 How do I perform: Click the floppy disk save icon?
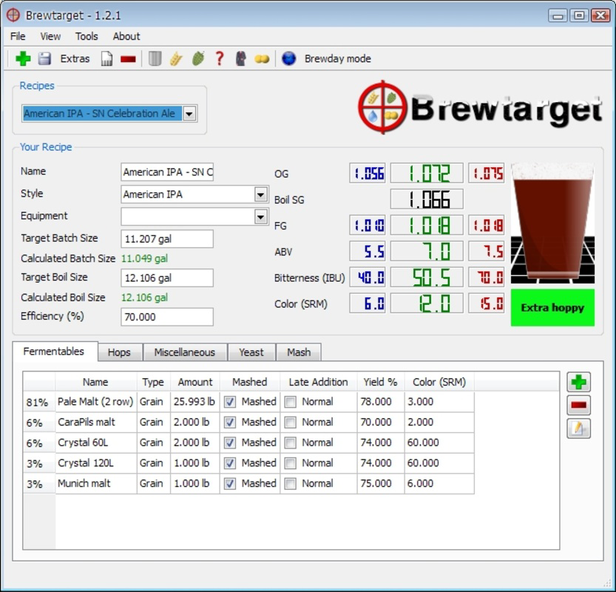click(x=45, y=58)
